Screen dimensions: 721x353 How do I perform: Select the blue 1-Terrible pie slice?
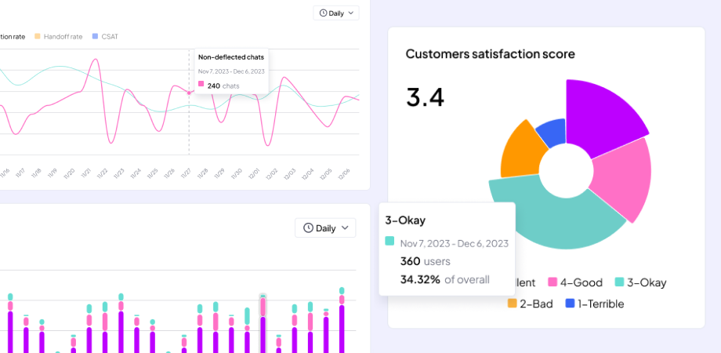click(x=552, y=132)
